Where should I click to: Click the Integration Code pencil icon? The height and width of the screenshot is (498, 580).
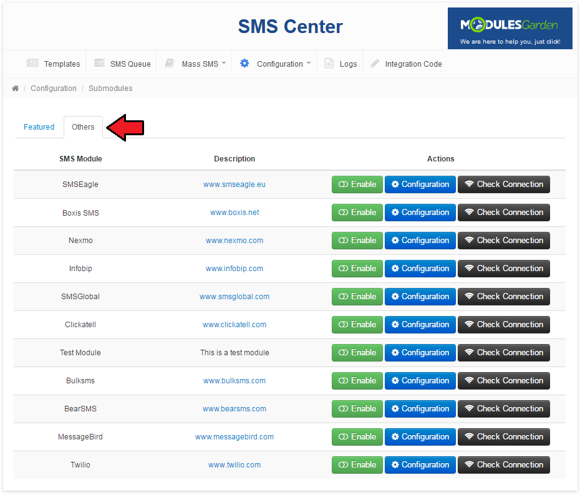point(375,63)
